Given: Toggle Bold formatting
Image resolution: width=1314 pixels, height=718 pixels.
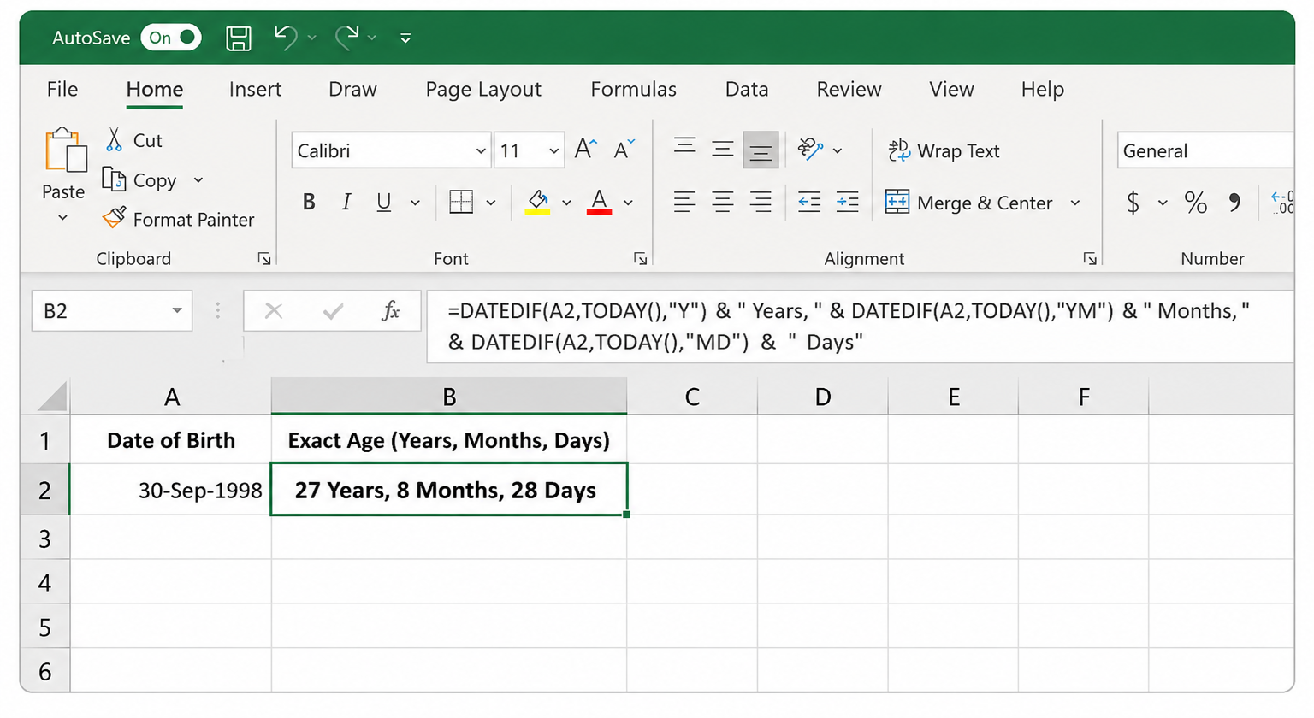Looking at the screenshot, I should coord(309,202).
